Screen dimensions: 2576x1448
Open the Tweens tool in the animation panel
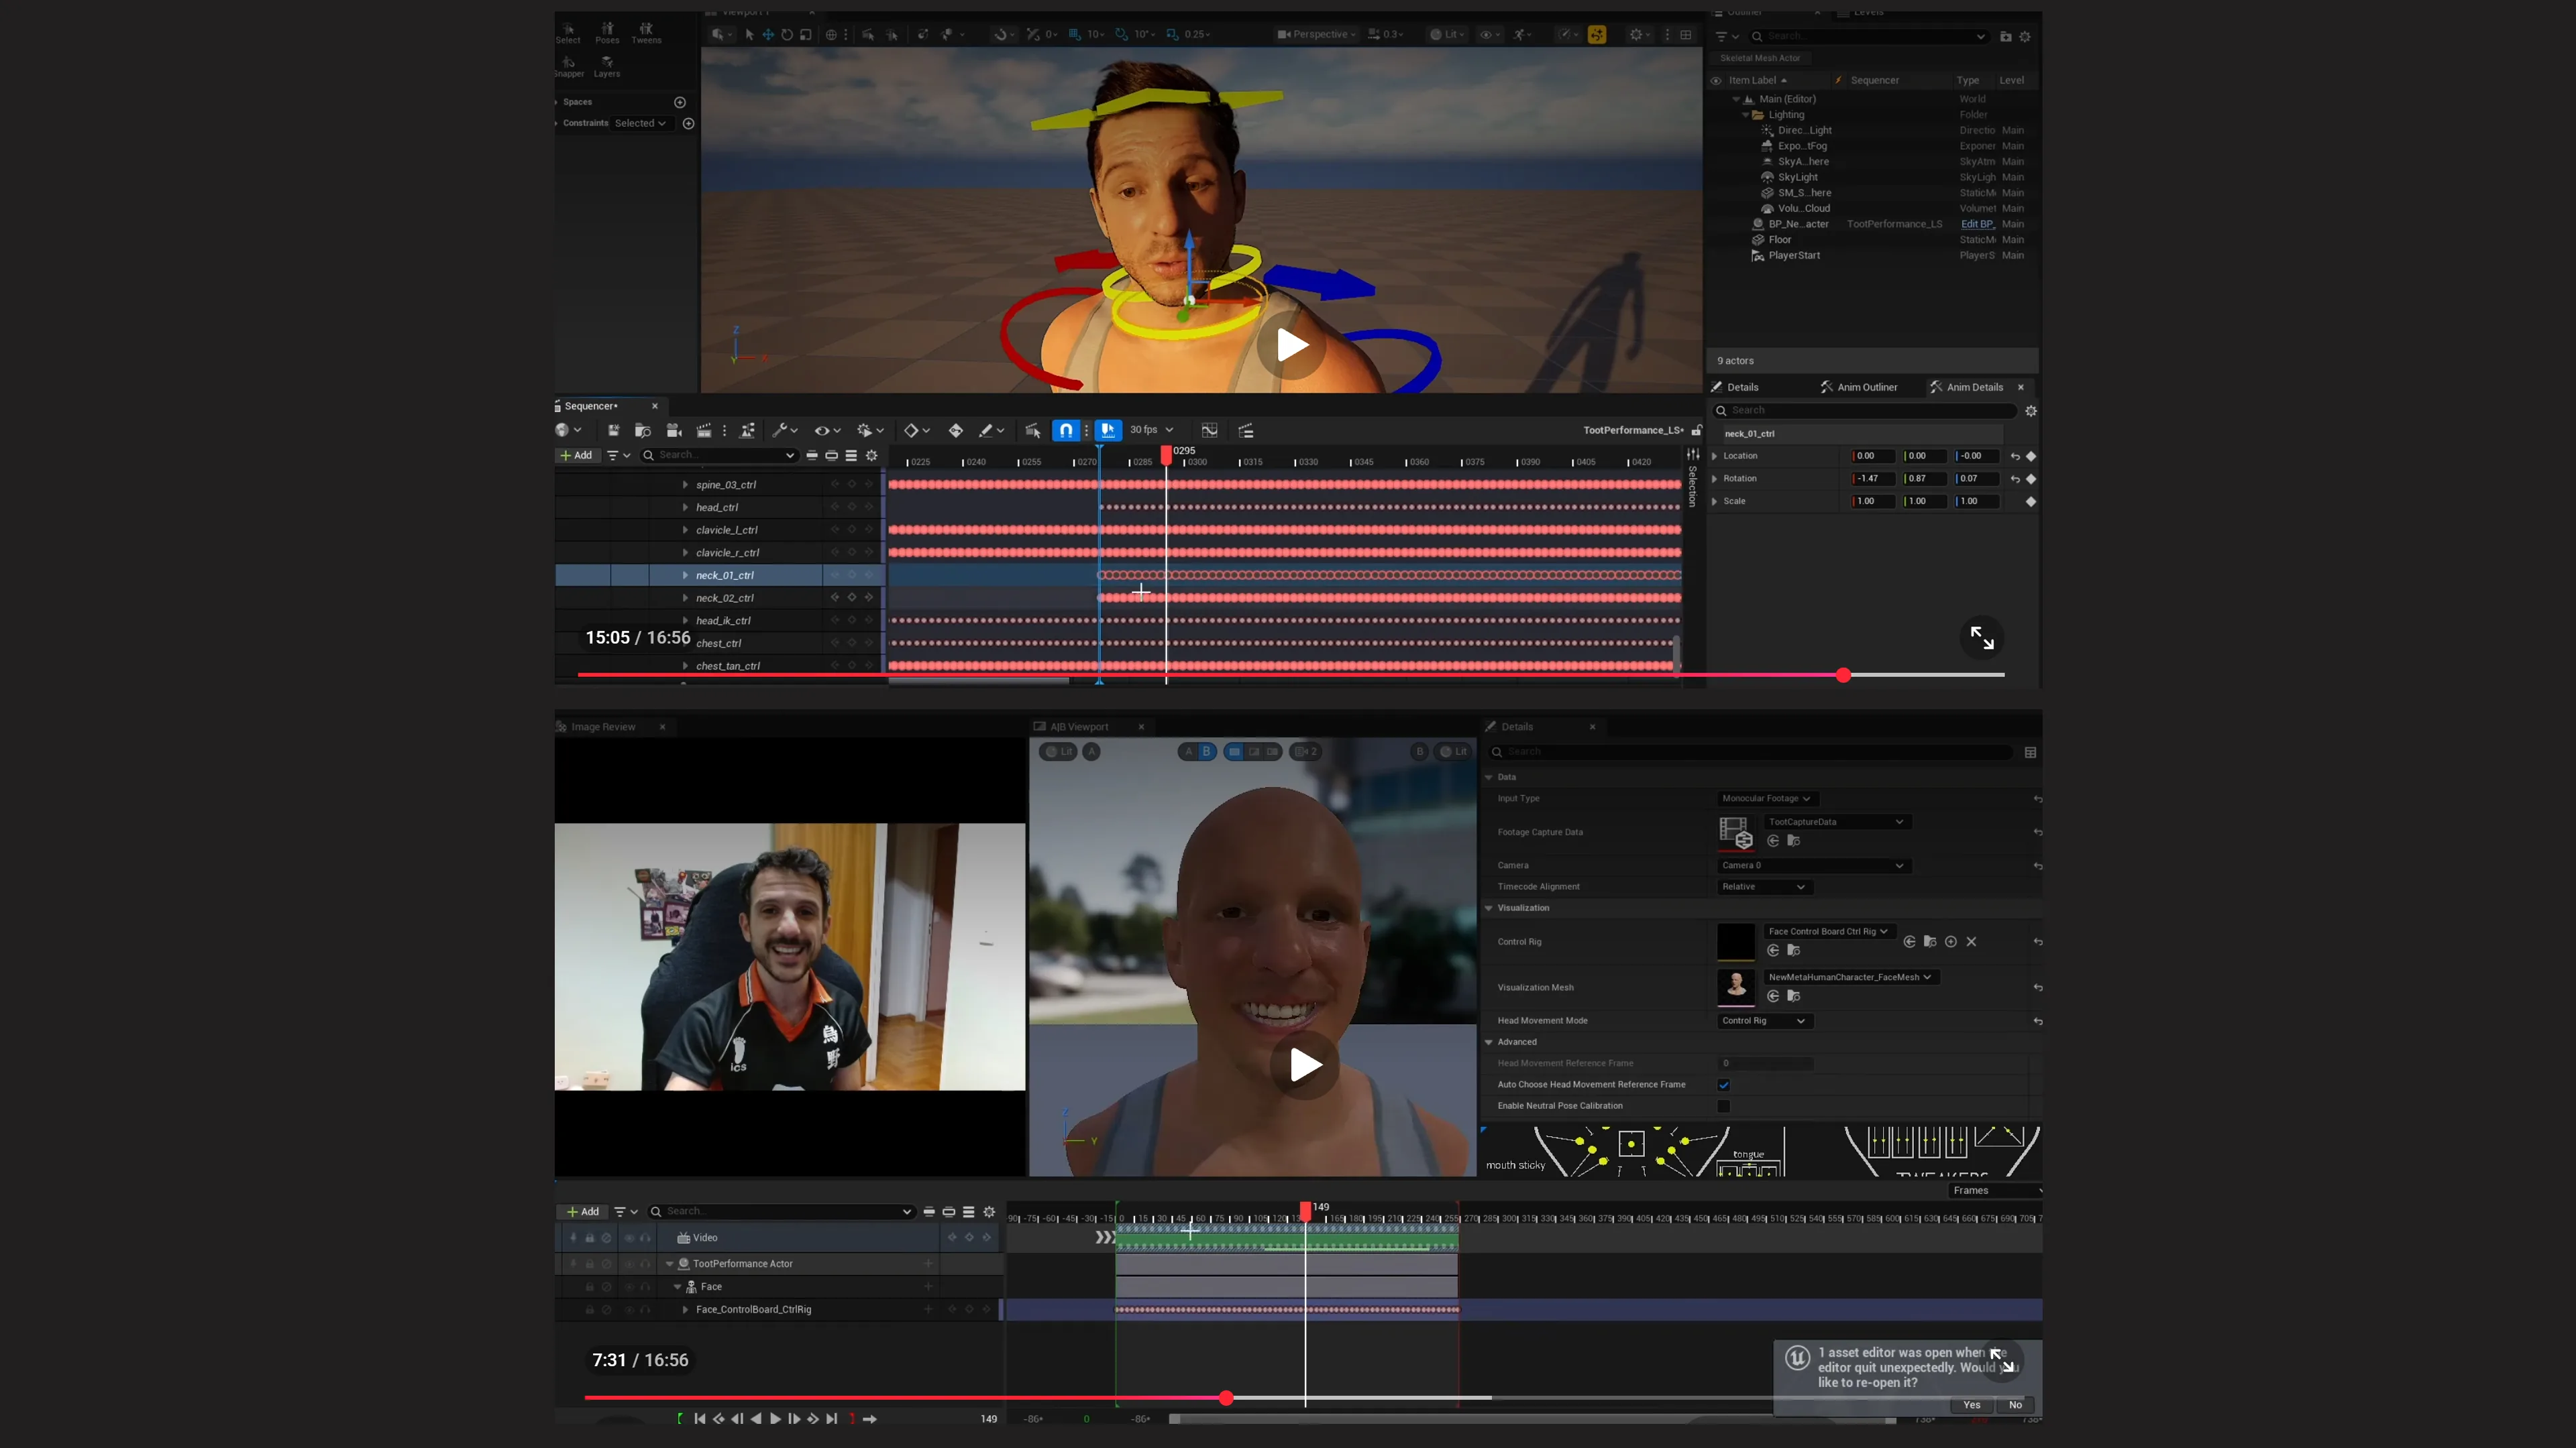[646, 33]
